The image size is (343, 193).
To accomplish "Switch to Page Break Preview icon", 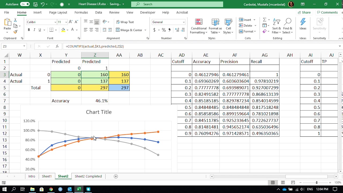I will tap(293, 183).
